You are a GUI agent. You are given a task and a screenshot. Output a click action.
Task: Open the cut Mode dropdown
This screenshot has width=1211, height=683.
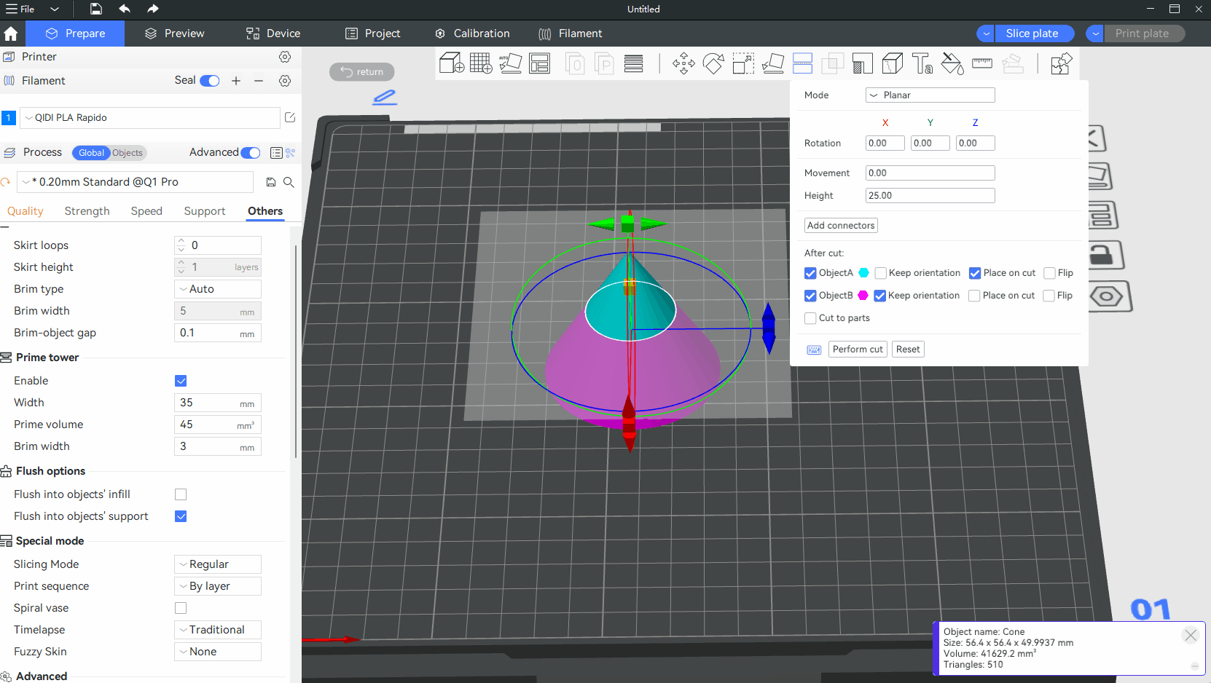click(x=930, y=95)
